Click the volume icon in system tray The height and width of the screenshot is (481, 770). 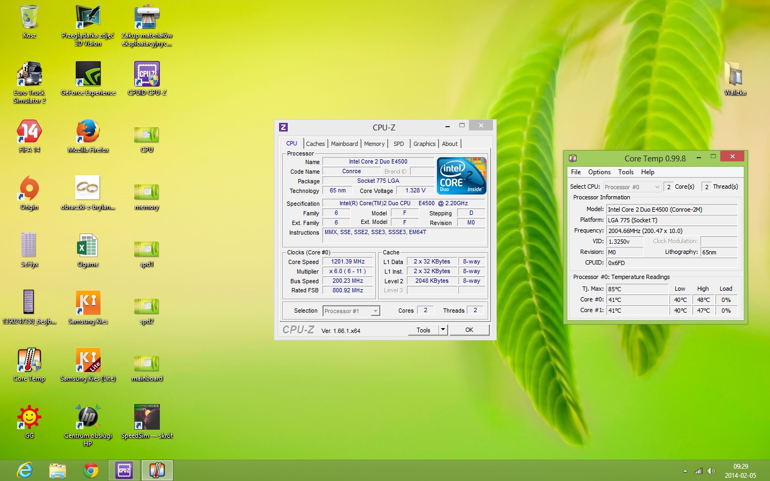[x=711, y=471]
